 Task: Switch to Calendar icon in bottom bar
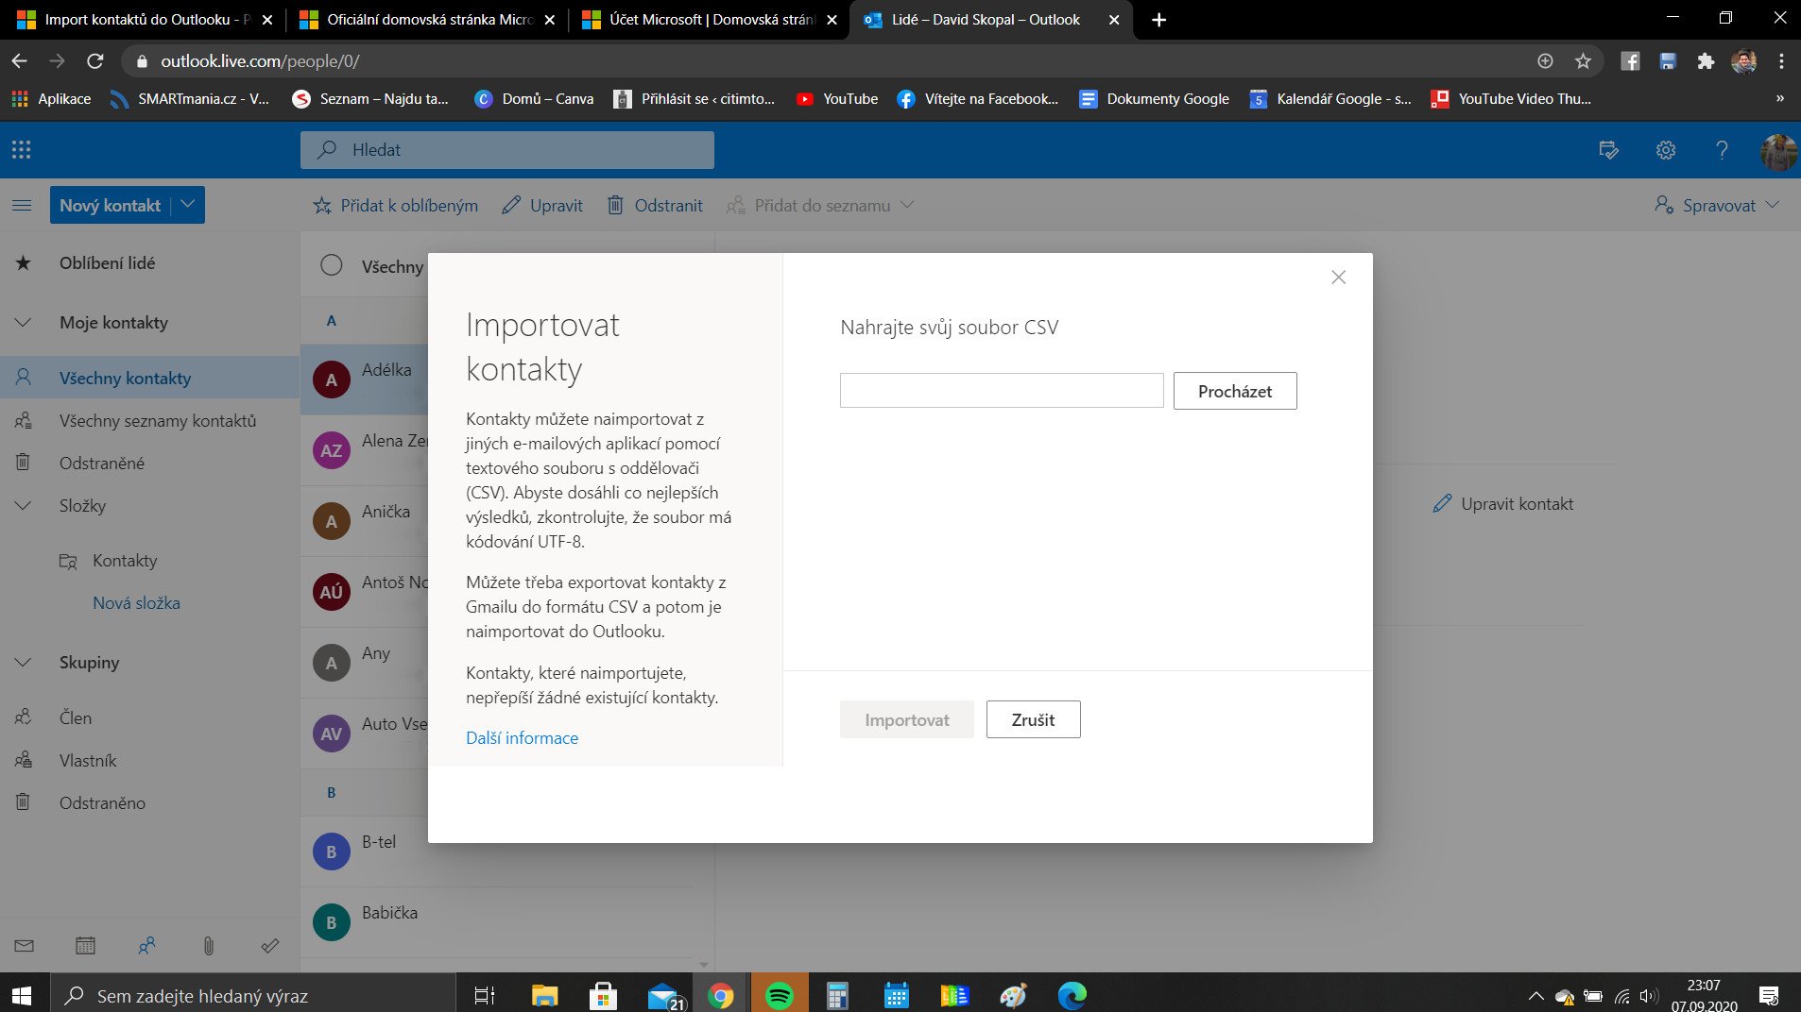point(85,945)
